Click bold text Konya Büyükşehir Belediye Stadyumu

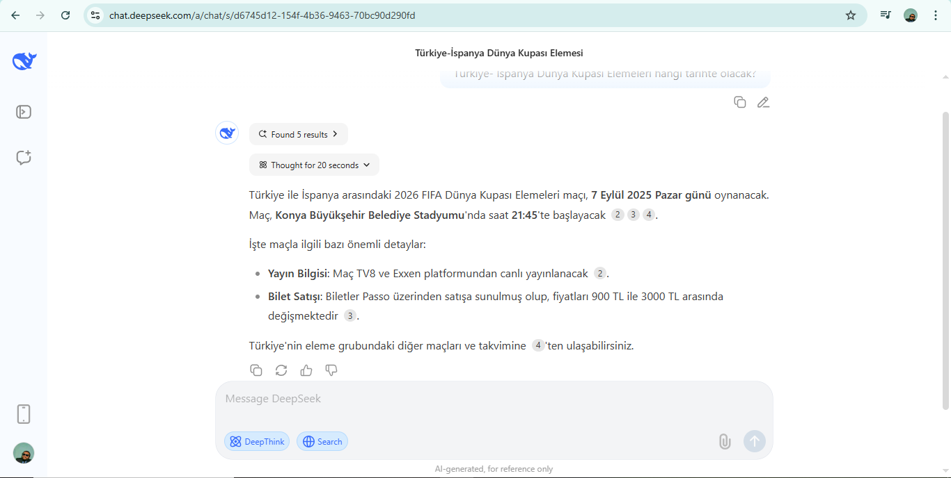pos(370,215)
